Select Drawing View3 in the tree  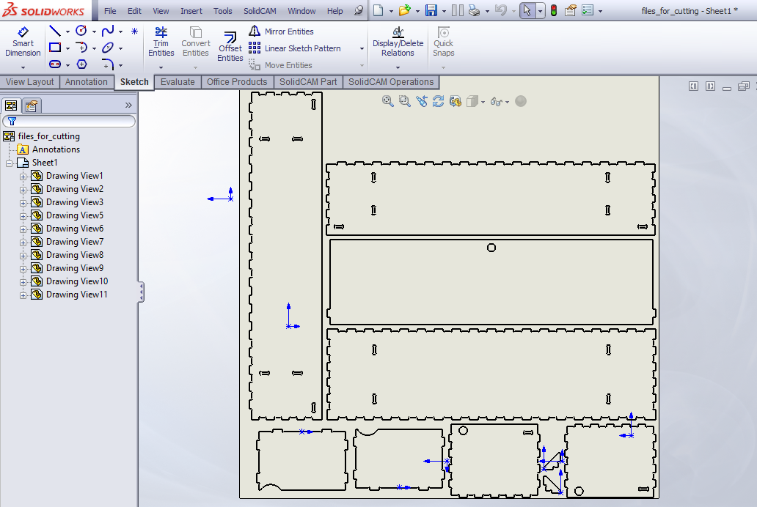click(x=74, y=202)
